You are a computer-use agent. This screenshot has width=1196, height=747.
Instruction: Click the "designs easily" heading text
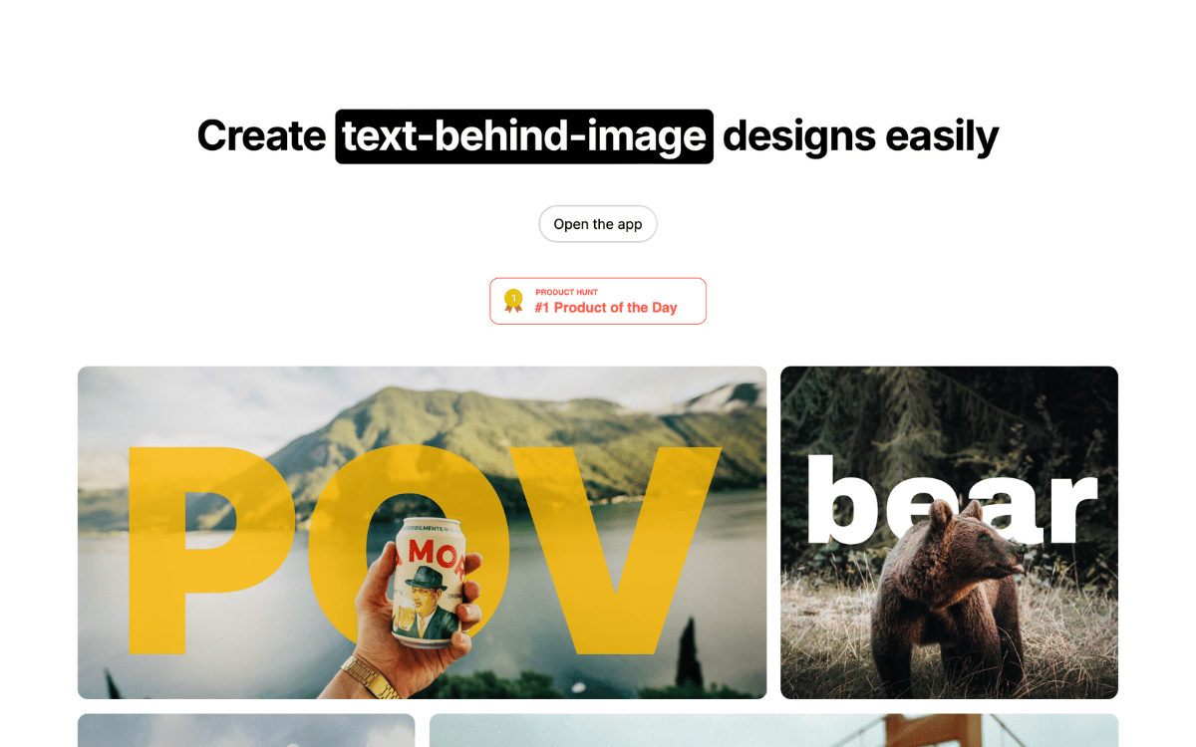(860, 136)
